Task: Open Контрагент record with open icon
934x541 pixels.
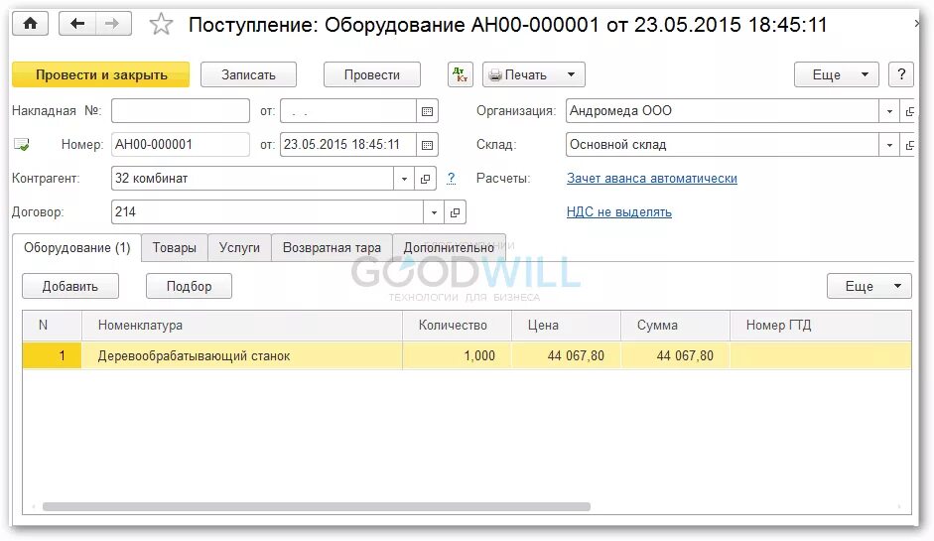Action: tap(425, 179)
